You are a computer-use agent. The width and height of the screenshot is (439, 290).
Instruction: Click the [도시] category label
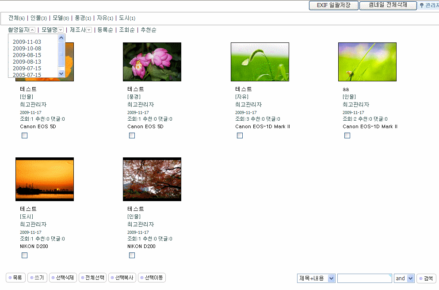(27, 216)
